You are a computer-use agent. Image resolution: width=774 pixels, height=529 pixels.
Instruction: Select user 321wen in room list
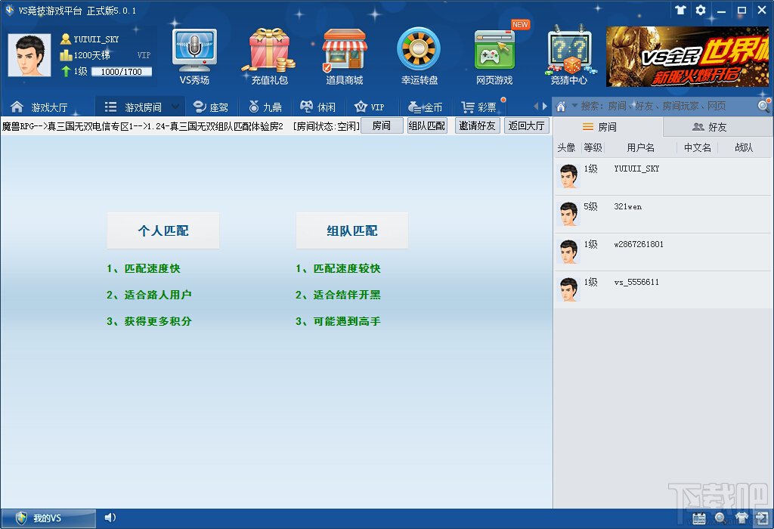pyautogui.click(x=663, y=214)
